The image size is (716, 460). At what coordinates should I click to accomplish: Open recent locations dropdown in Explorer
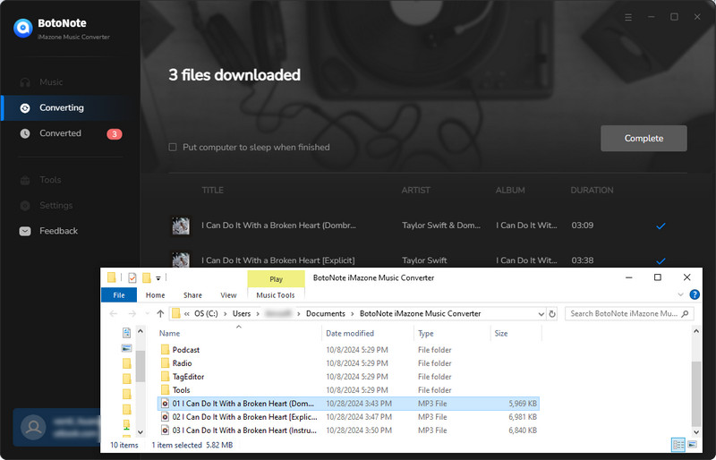click(x=147, y=313)
